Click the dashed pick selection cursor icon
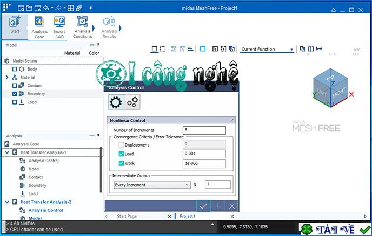 [x=223, y=48]
